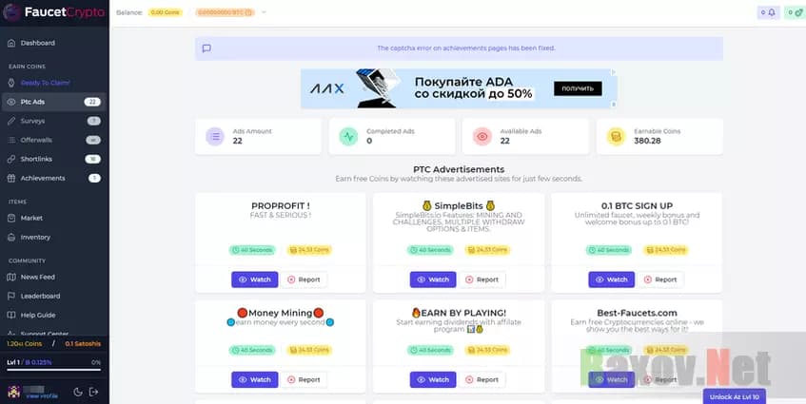Click the Inventory icon in the sidebar
Screen dimensions: 806x404
click(10, 237)
